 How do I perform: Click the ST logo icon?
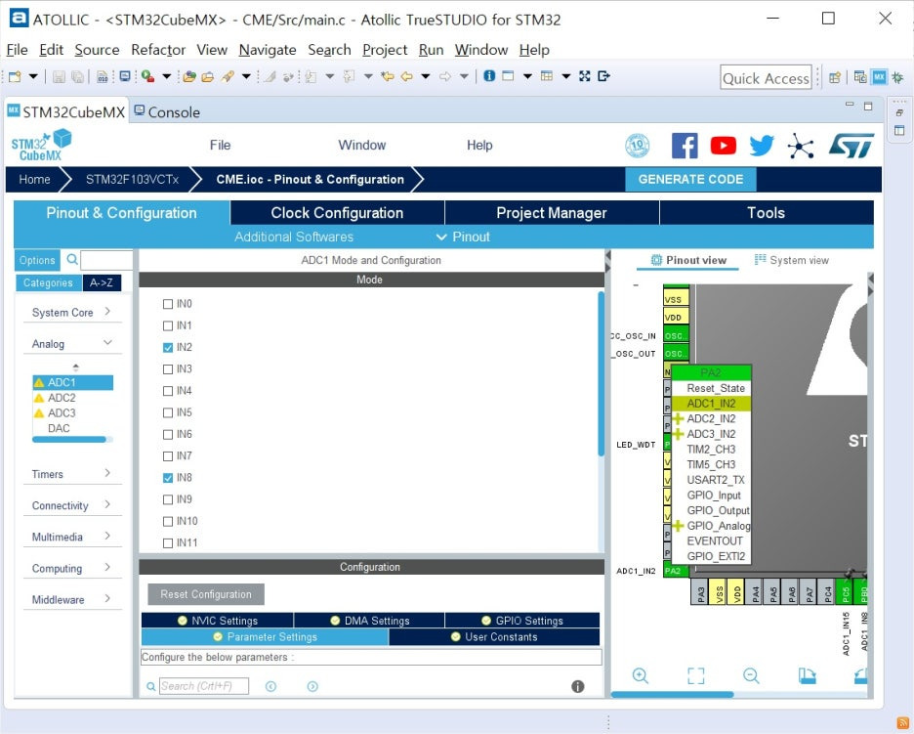[x=852, y=146]
